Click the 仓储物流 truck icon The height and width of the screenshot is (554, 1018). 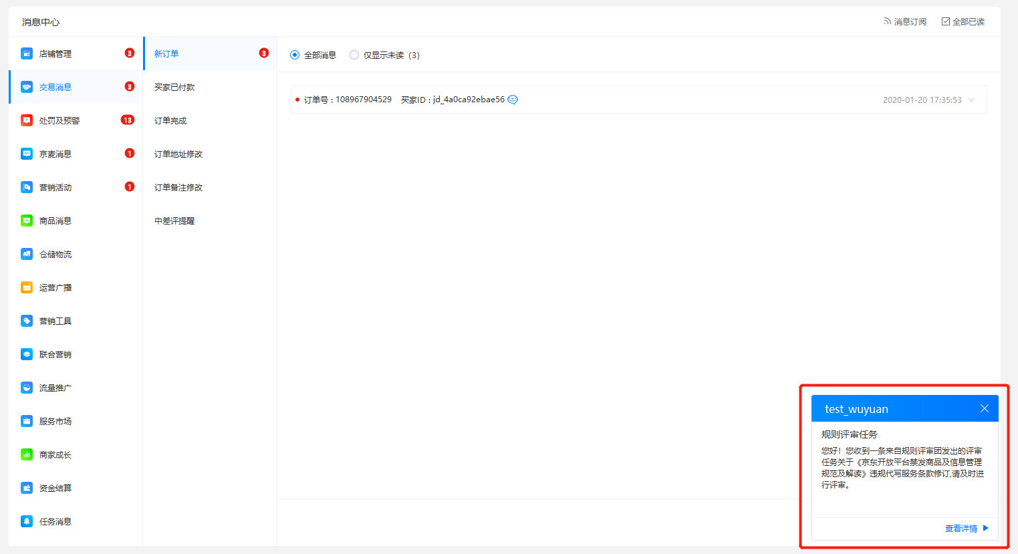[27, 254]
